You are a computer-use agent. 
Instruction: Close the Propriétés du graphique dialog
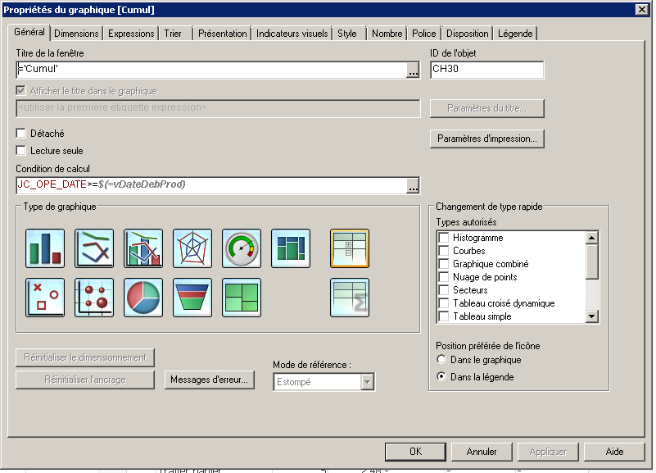point(642,9)
